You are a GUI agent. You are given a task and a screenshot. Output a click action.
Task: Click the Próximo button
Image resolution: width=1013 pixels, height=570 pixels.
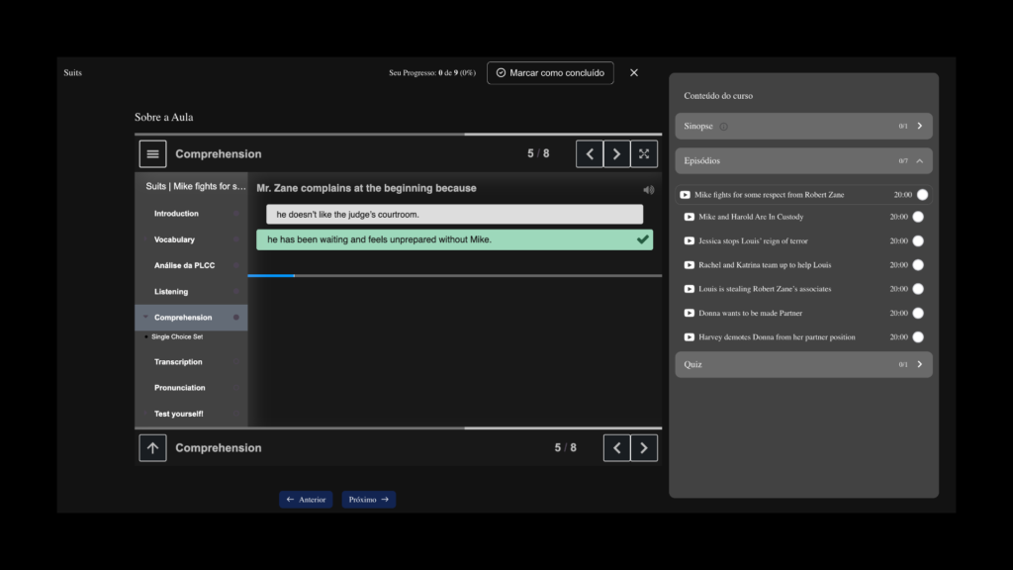(368, 500)
